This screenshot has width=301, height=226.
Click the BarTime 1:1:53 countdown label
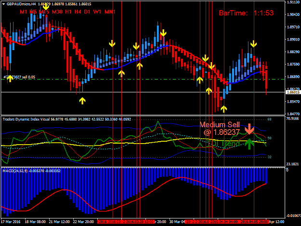pyautogui.click(x=246, y=13)
